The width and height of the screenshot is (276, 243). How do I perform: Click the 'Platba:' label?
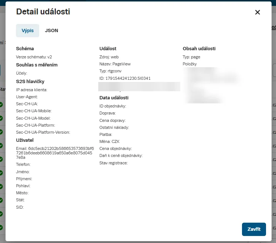pos(106,134)
